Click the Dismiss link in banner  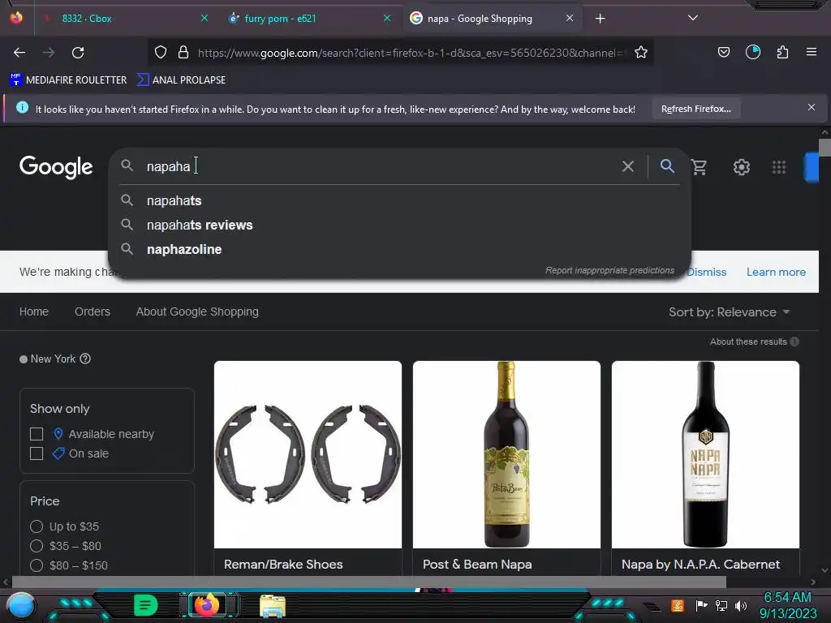pyautogui.click(x=707, y=272)
